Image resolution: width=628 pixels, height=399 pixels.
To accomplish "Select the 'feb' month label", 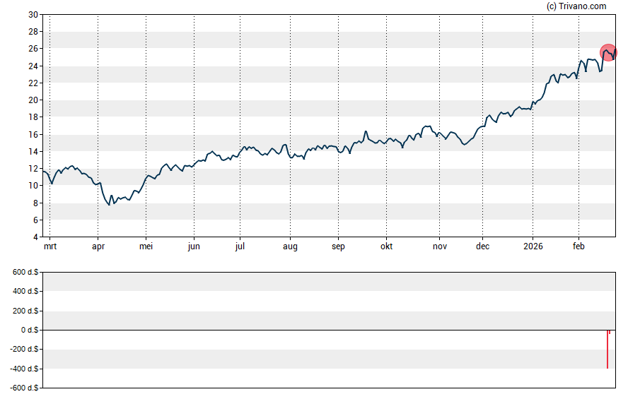I will 578,247.
